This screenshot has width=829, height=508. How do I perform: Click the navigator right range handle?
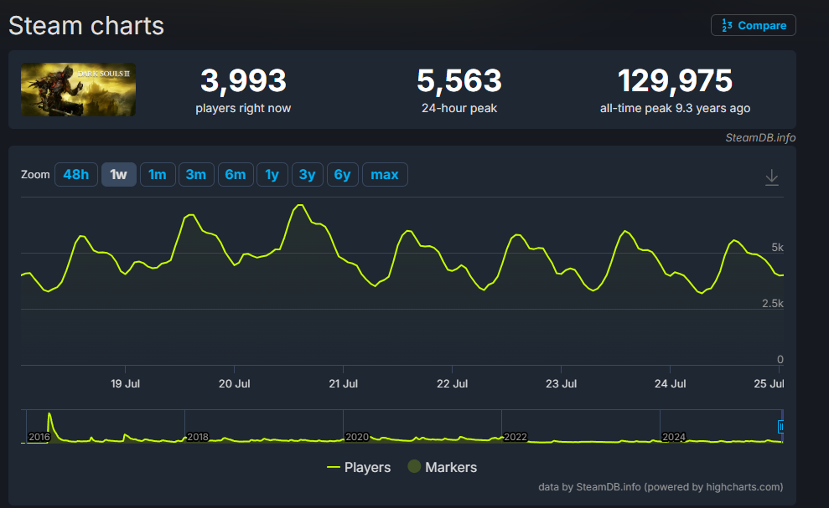[781, 426]
